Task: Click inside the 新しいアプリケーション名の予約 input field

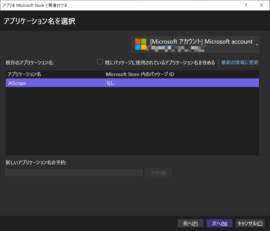Action: 74,172
